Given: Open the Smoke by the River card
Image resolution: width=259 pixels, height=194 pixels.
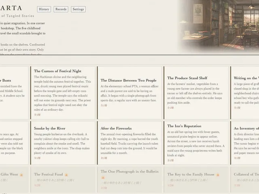Looking at the screenshot, I should 63,143.
